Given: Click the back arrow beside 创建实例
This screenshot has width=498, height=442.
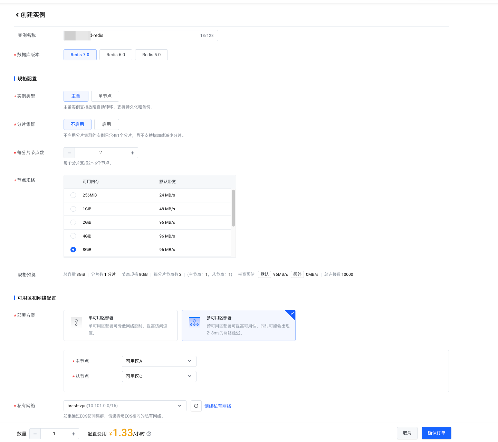Looking at the screenshot, I should pyautogui.click(x=17, y=15).
